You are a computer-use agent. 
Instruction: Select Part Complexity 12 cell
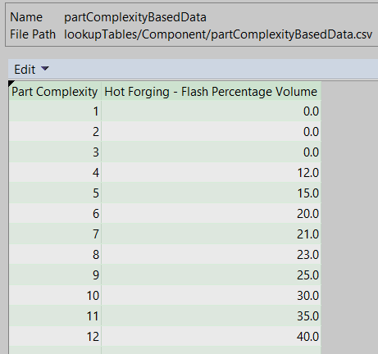55,336
